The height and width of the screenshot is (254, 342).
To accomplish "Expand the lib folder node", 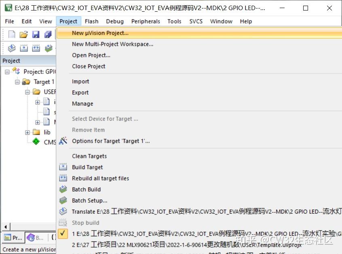I will click(x=27, y=132).
